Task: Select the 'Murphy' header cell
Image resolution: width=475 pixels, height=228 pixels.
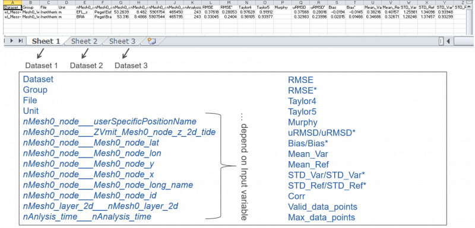Action: (283, 7)
